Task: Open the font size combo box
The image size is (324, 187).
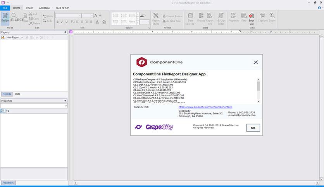Action: (x=88, y=16)
